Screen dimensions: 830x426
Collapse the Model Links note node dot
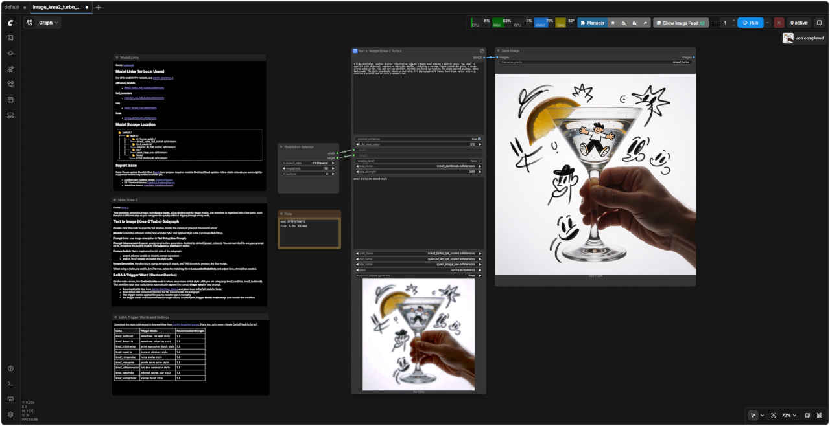(117, 58)
